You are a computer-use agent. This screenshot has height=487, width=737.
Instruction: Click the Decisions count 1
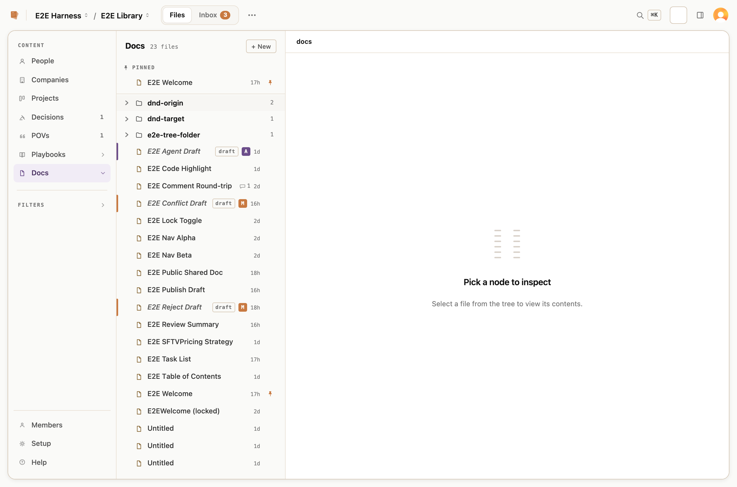tap(102, 117)
